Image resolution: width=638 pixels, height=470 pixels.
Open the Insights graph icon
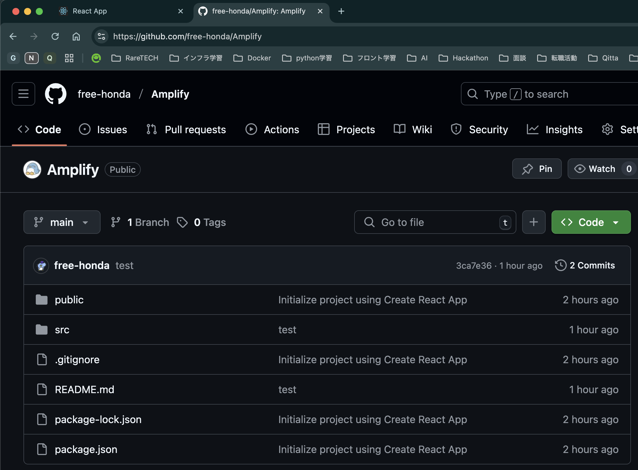(x=532, y=129)
